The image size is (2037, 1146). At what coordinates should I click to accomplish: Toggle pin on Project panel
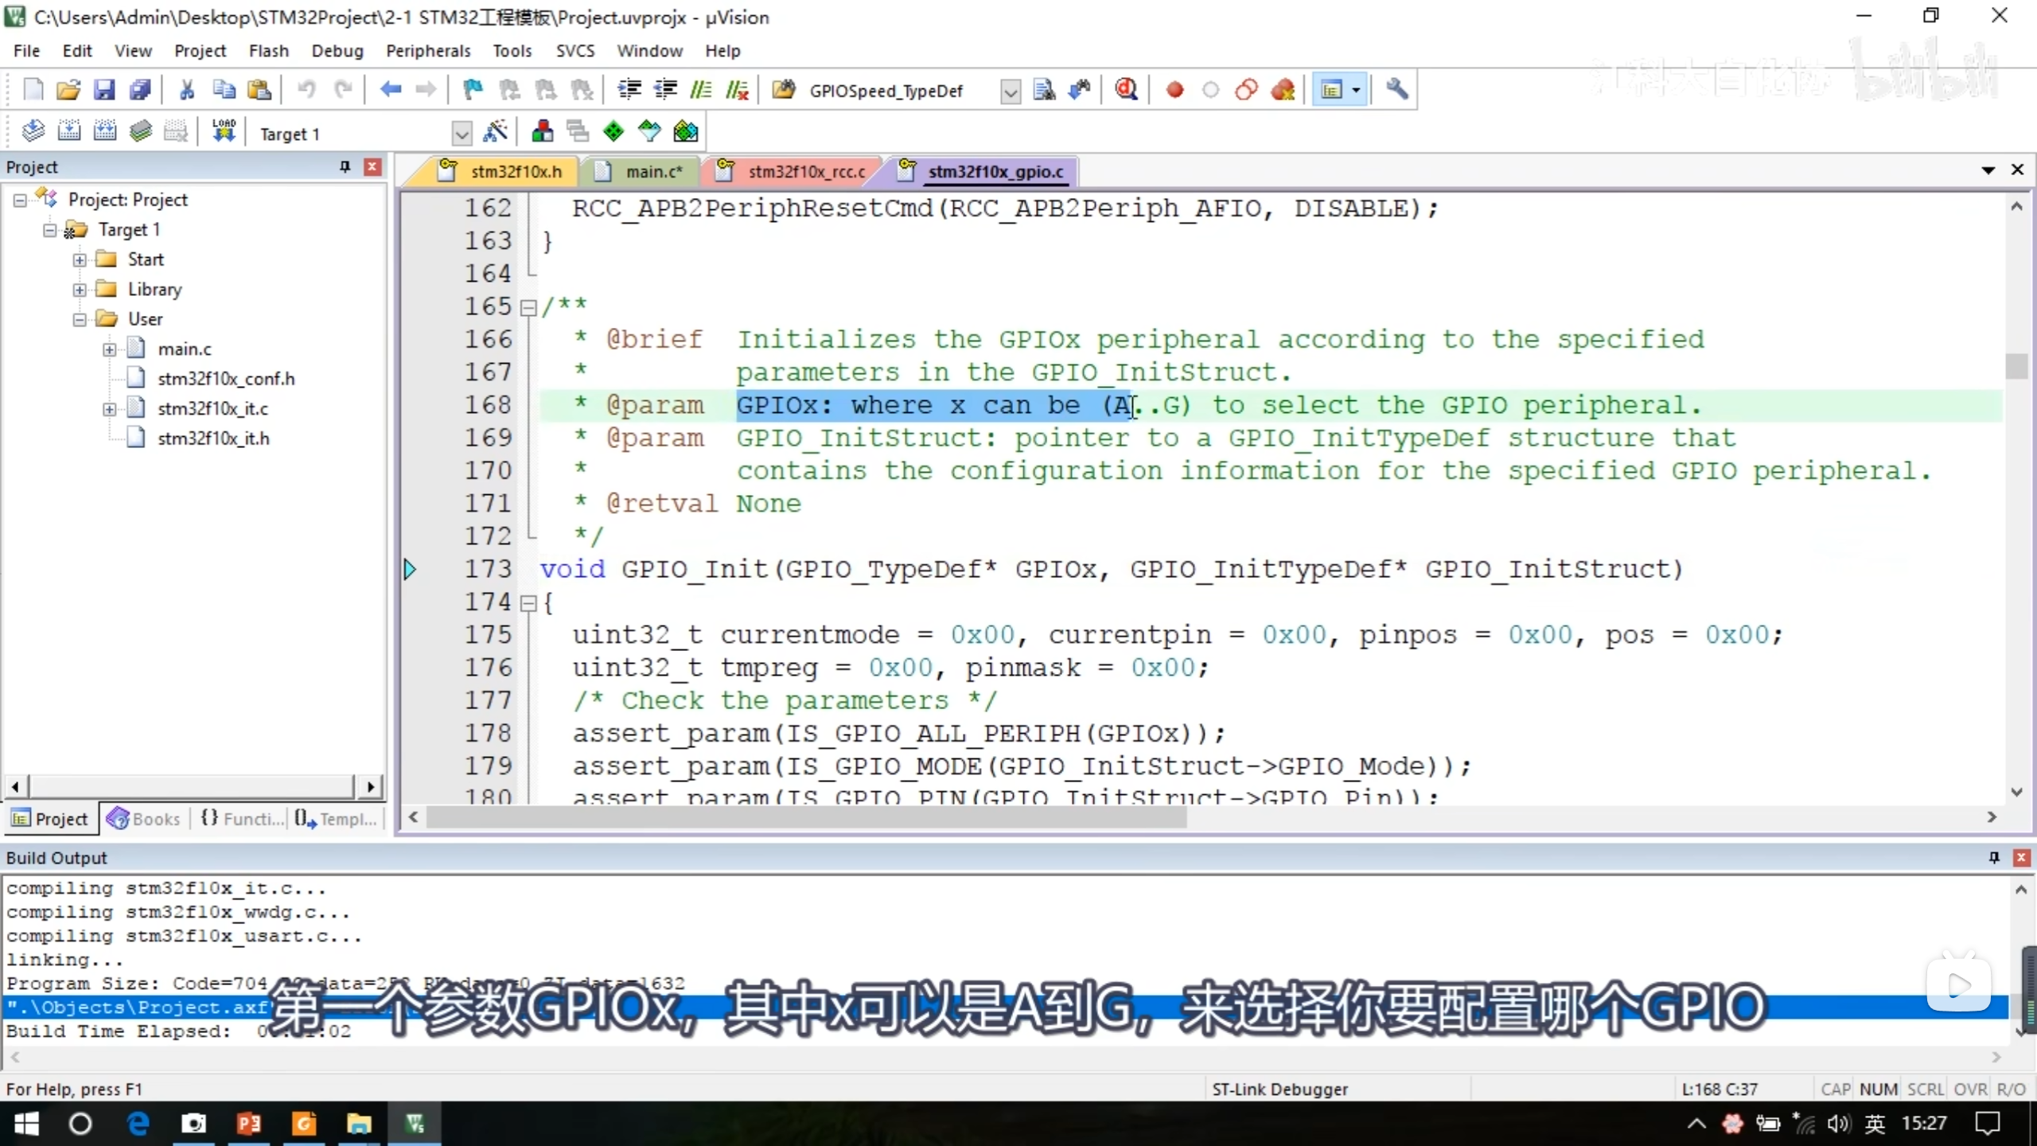coord(345,166)
